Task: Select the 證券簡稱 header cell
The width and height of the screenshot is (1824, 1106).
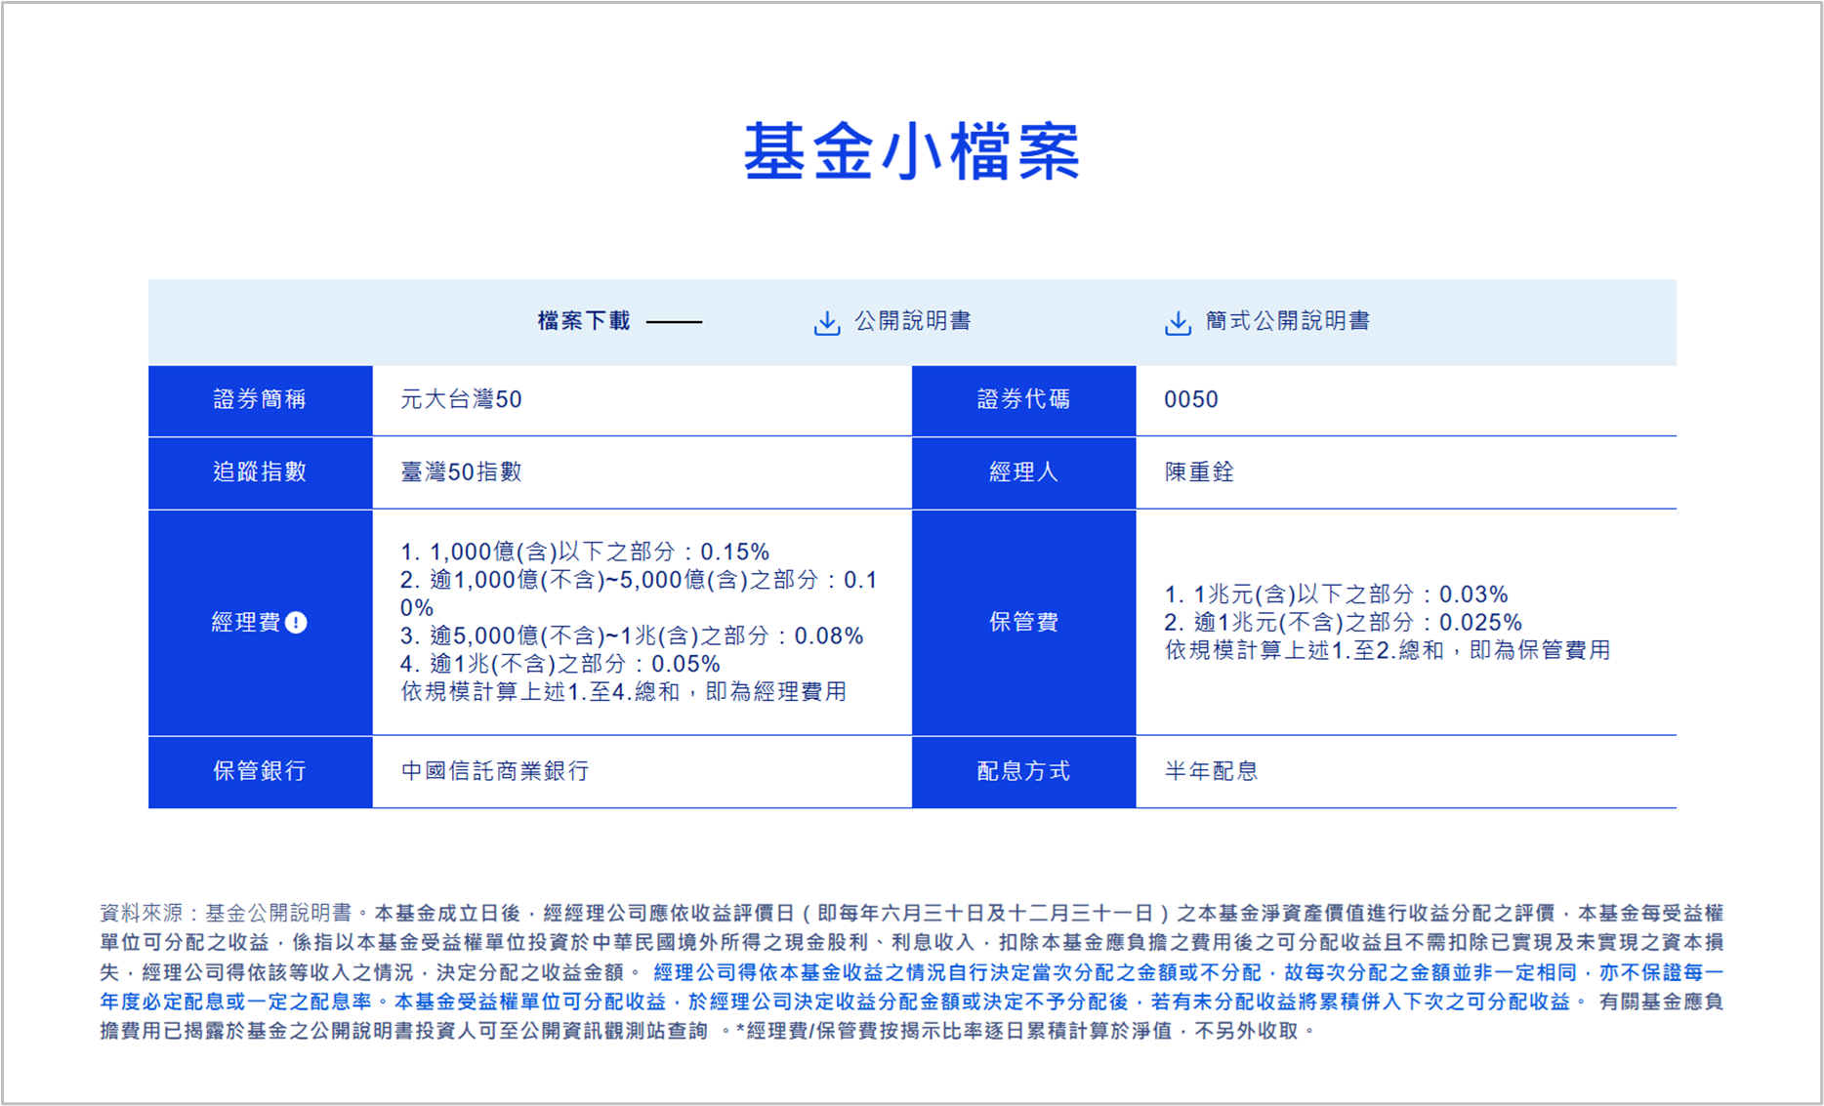Action: pos(259,400)
